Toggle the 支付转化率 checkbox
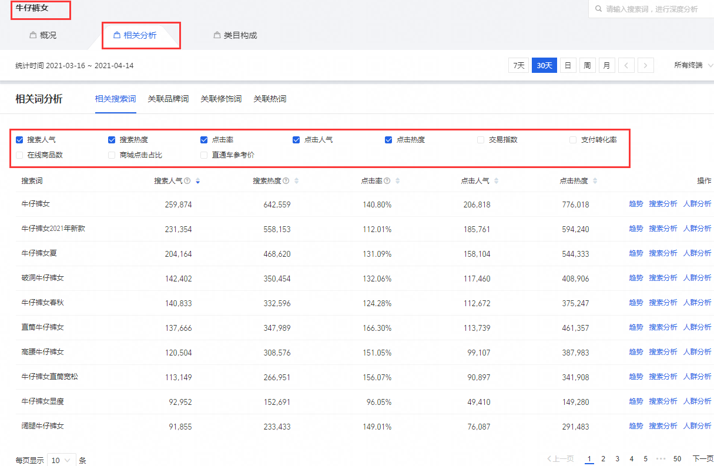Image resolution: width=714 pixels, height=466 pixels. (x=573, y=140)
